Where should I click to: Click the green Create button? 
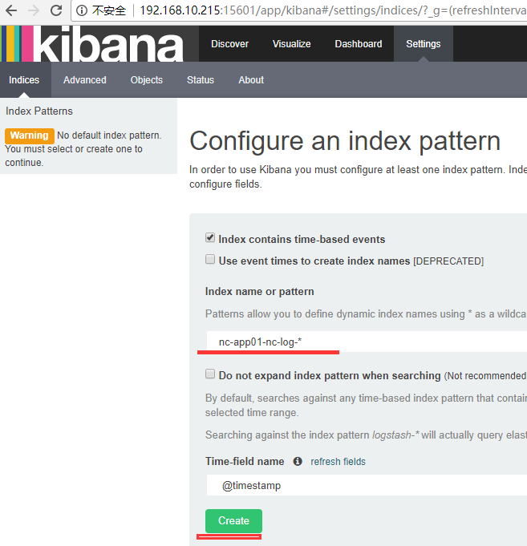click(x=233, y=521)
